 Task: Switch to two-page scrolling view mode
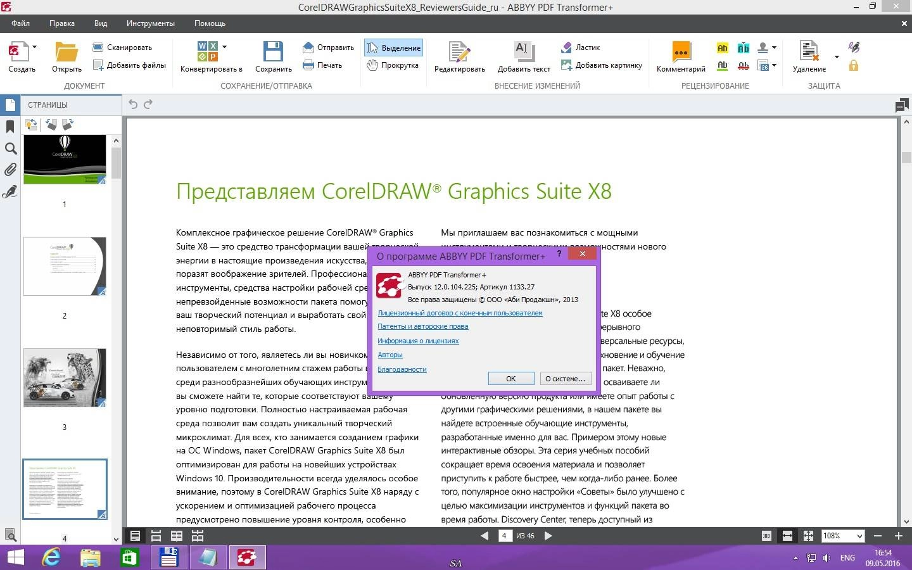click(x=198, y=536)
